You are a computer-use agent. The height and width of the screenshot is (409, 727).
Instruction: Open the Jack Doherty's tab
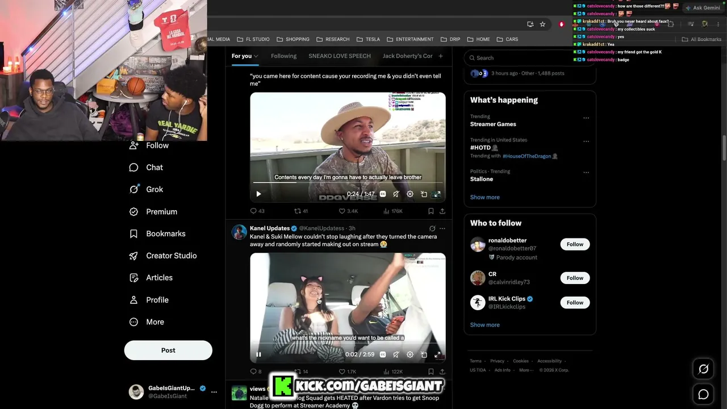point(407,56)
